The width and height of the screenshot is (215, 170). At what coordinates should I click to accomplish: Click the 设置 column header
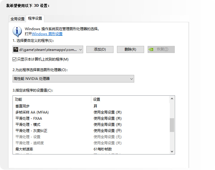tap(130, 99)
